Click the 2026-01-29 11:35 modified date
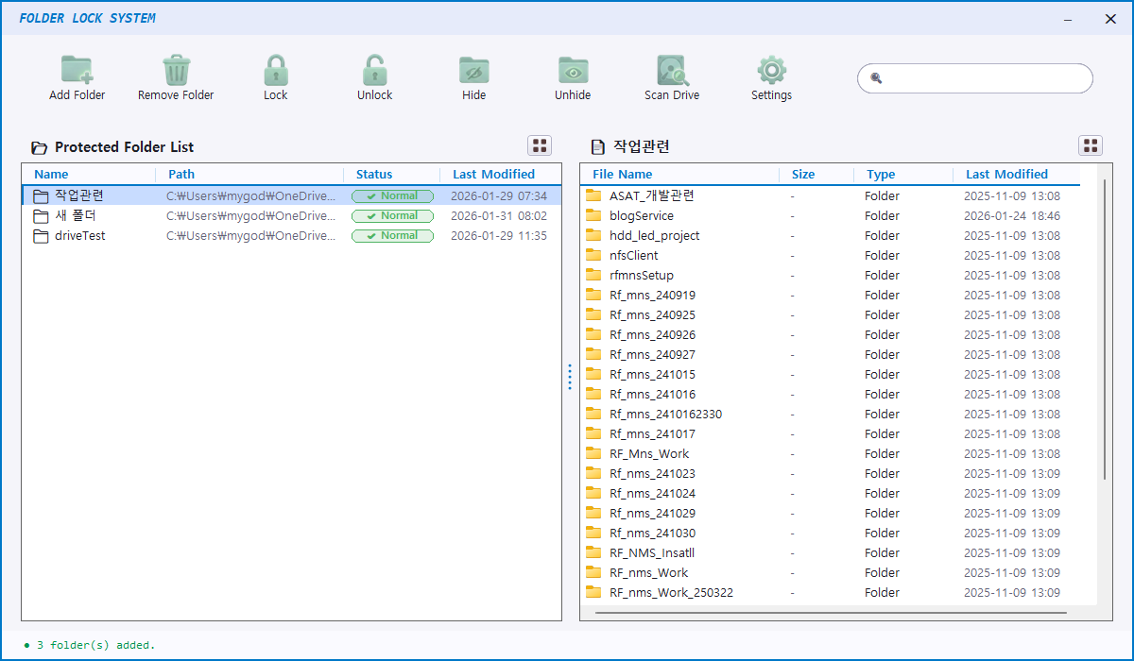The width and height of the screenshot is (1134, 661). pos(499,235)
